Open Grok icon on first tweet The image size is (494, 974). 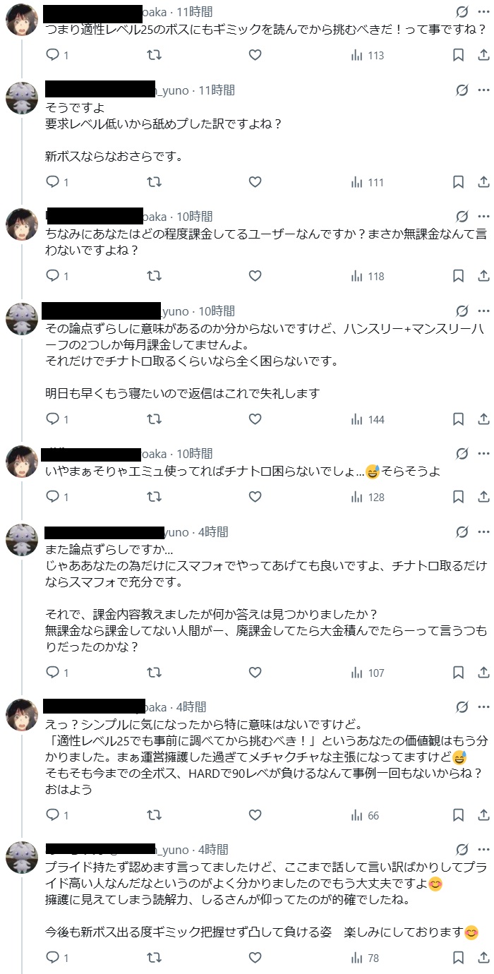[x=462, y=12]
